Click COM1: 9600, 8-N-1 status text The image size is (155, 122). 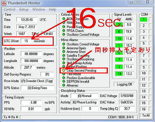[x=121, y=117]
